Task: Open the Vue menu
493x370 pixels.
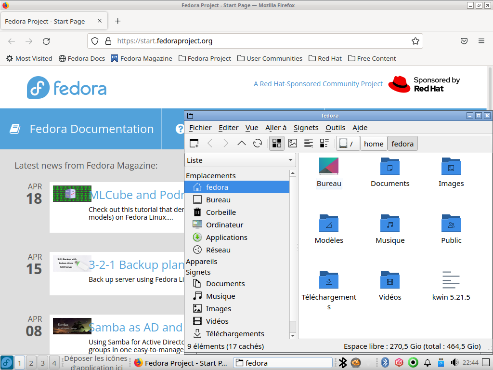Action: coord(252,128)
